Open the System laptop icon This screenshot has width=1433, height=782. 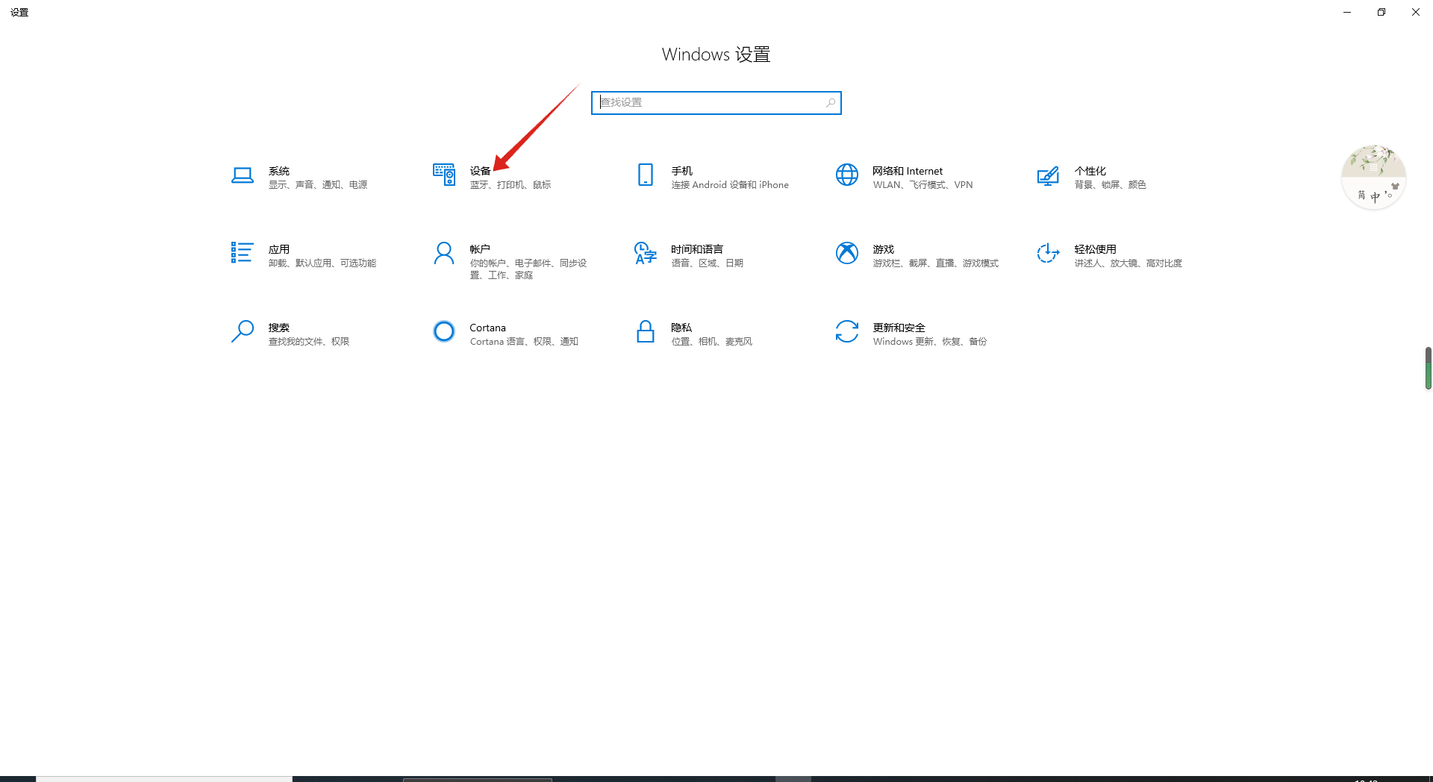click(x=242, y=176)
